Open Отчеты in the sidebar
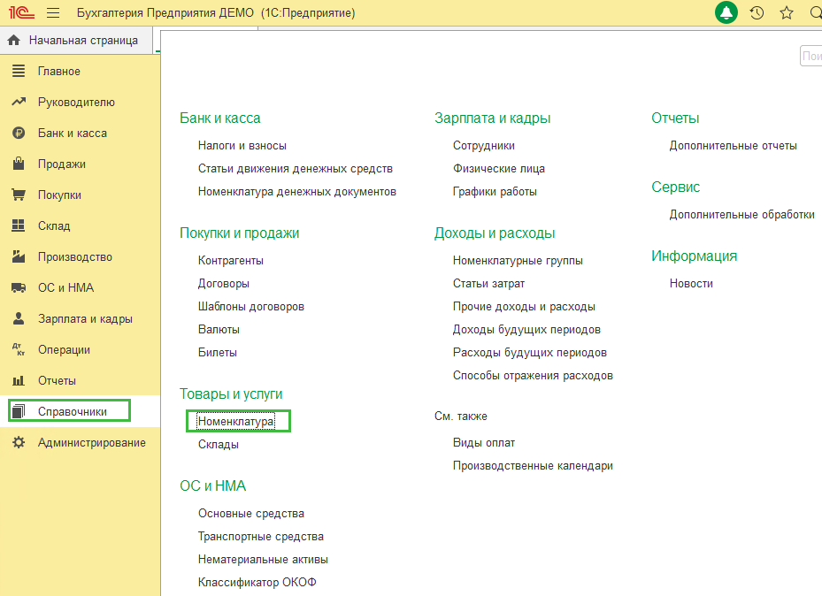Image resolution: width=822 pixels, height=596 pixels. [57, 381]
